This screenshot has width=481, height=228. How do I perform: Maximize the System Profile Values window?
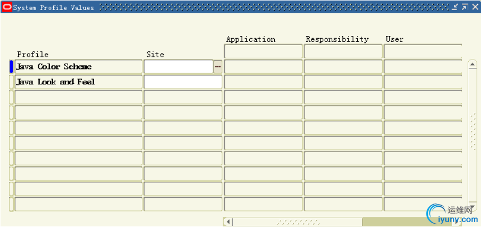tap(465, 7)
